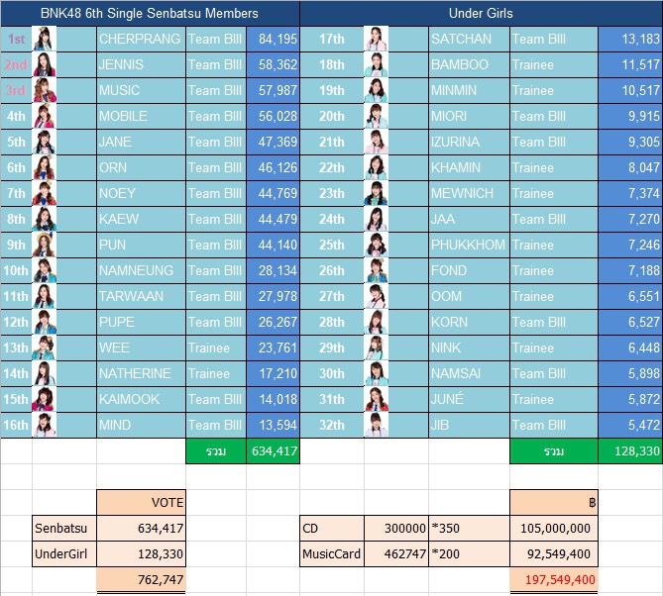Select the KAEW name cell
663x596 pixels.
click(141, 219)
